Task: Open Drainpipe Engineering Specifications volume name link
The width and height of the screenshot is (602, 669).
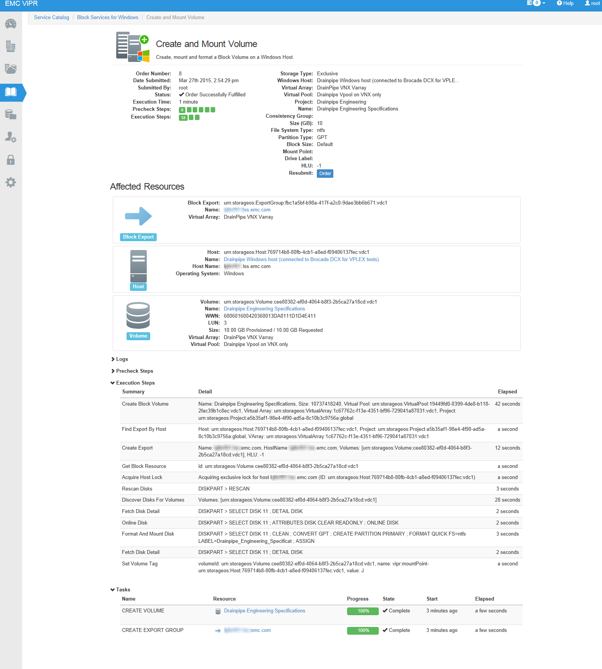Action: click(x=264, y=309)
